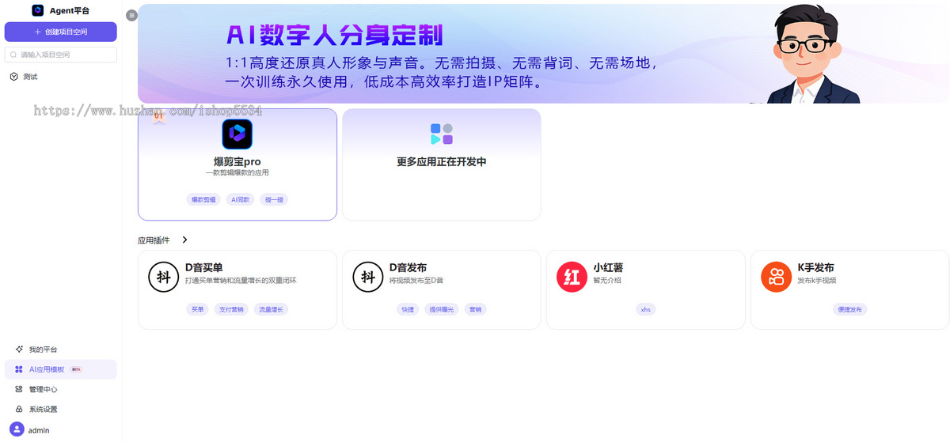Viewport: 950px width, 442px height.
Task: Click the admin user avatar
Action: click(x=17, y=429)
